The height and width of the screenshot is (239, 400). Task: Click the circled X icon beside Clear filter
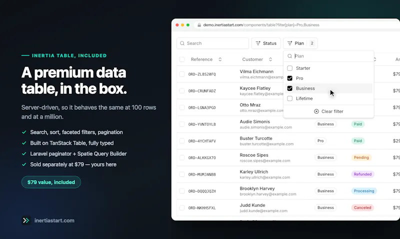point(316,111)
